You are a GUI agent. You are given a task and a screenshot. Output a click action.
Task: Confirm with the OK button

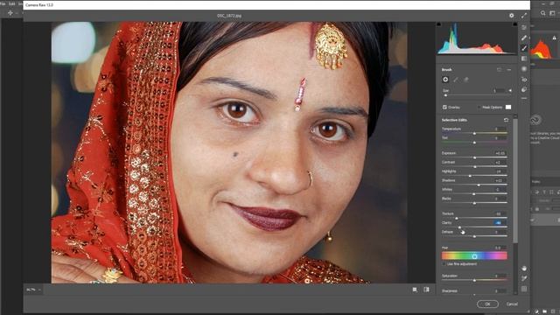click(x=487, y=304)
